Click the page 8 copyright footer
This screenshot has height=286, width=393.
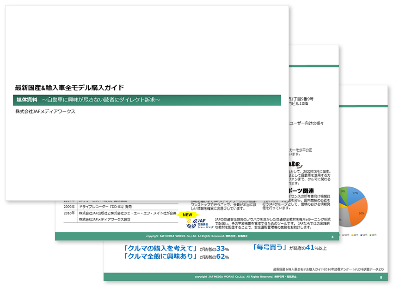click(x=246, y=277)
